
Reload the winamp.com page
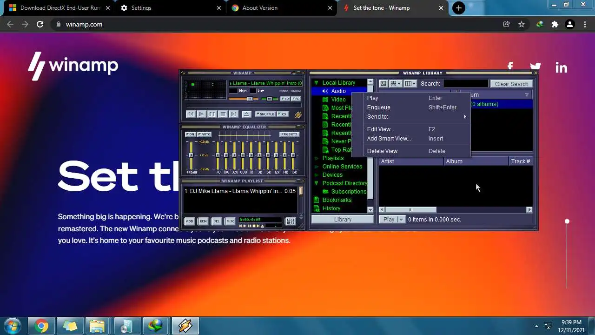click(x=40, y=24)
